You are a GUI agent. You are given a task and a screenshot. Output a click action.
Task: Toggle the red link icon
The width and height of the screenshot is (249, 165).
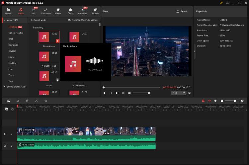coord(209,101)
